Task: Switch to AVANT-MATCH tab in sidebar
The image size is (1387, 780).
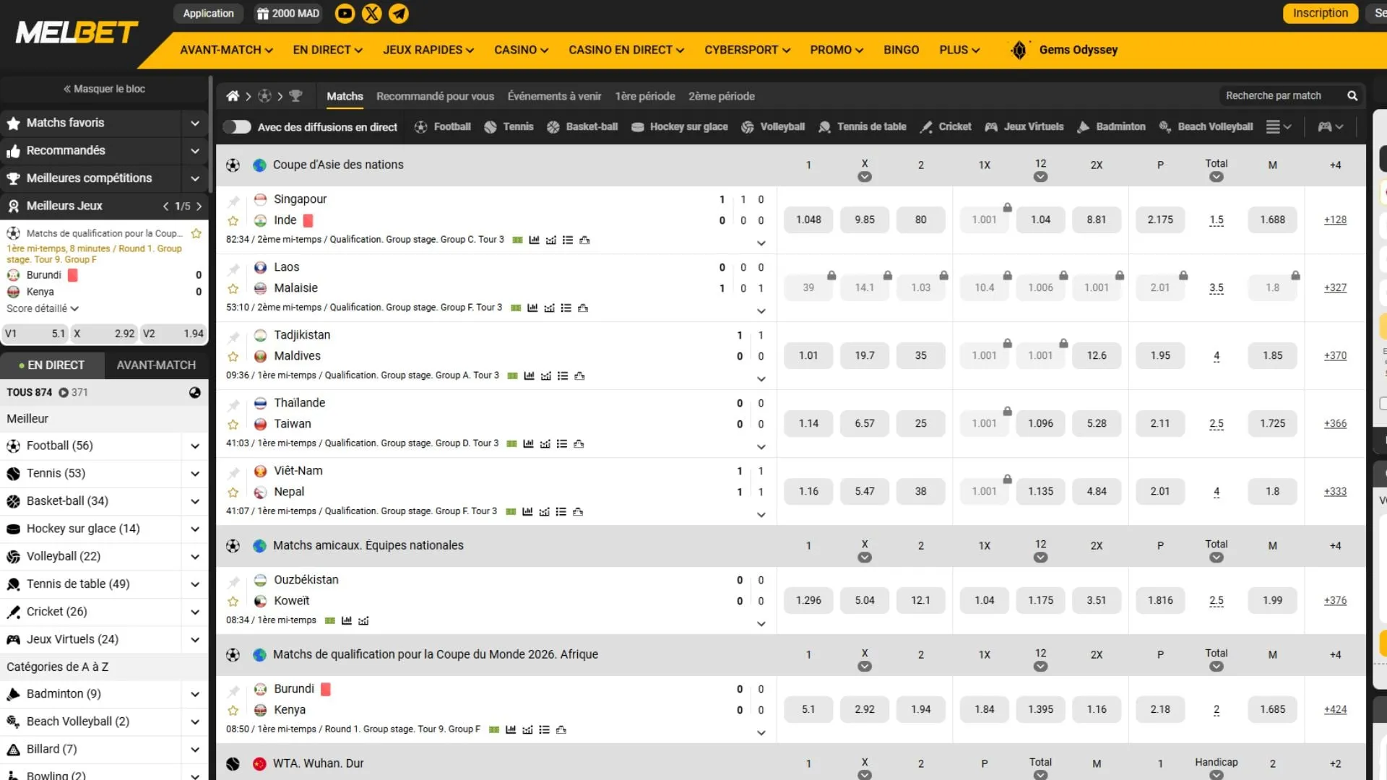Action: pos(156,365)
